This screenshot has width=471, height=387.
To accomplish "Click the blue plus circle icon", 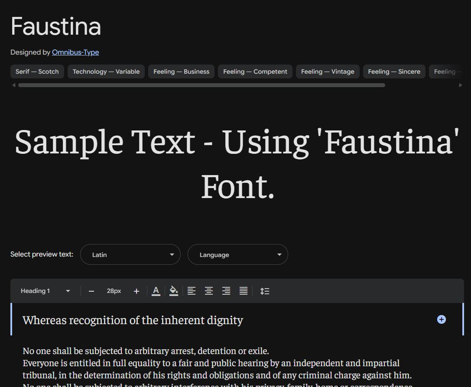I will 441,319.
